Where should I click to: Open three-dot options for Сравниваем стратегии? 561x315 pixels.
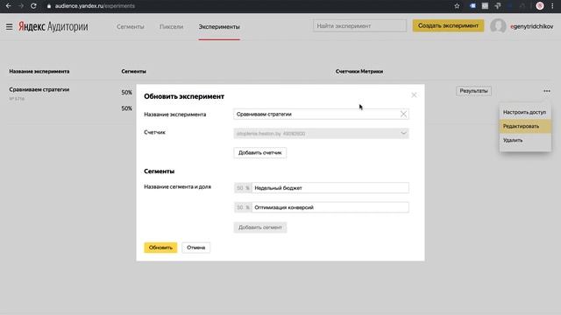[547, 91]
